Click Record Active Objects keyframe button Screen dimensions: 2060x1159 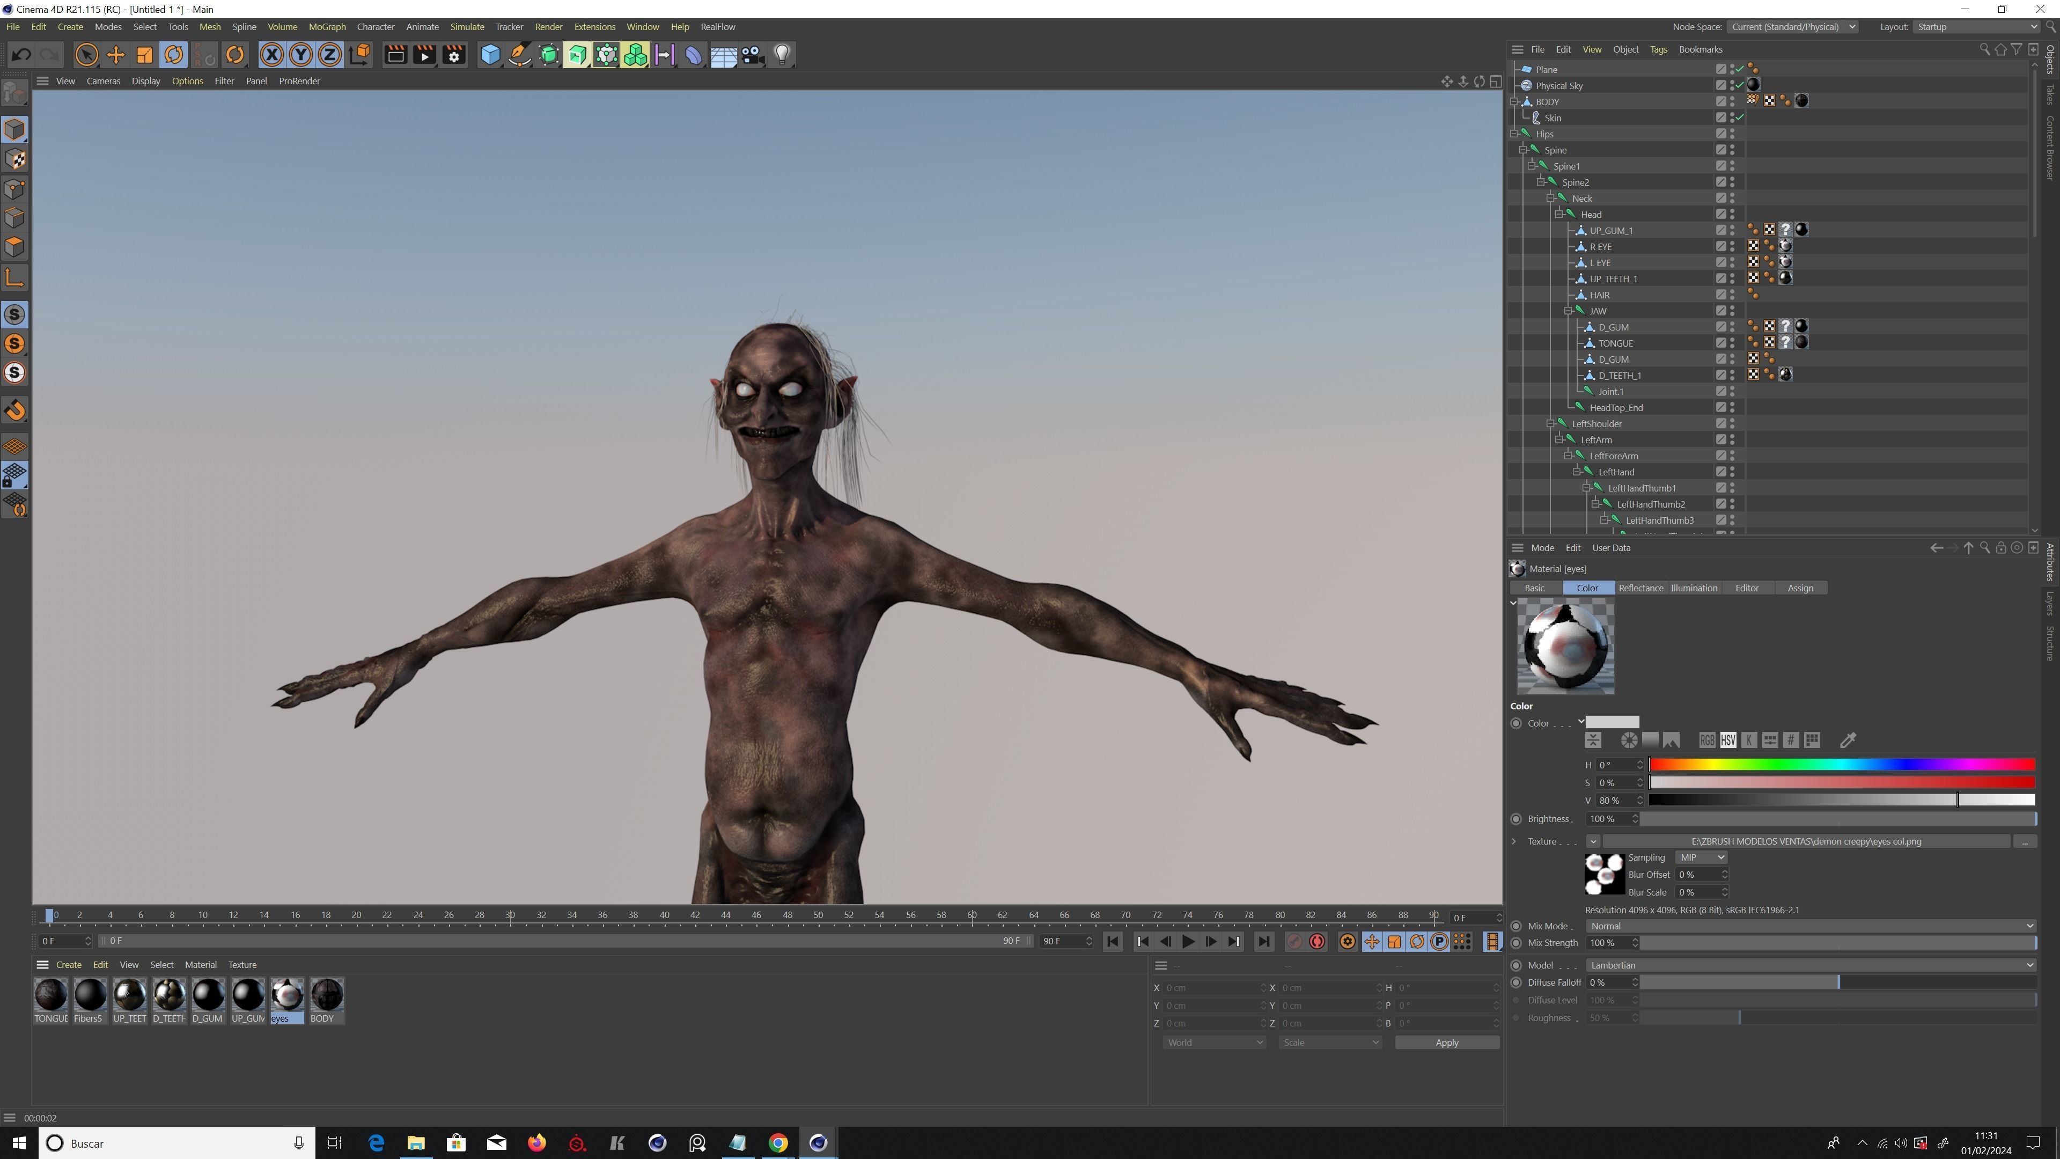[x=1294, y=942]
